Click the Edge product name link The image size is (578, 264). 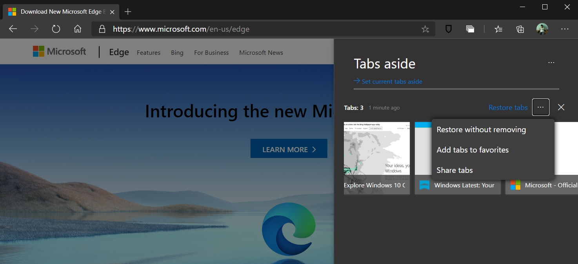coord(119,52)
